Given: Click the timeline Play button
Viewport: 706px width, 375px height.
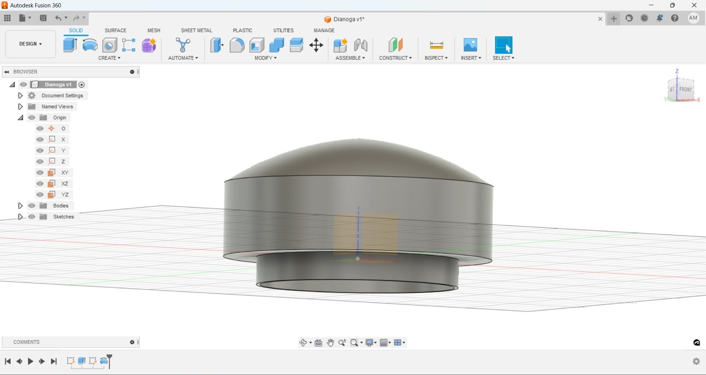Looking at the screenshot, I should pyautogui.click(x=31, y=361).
